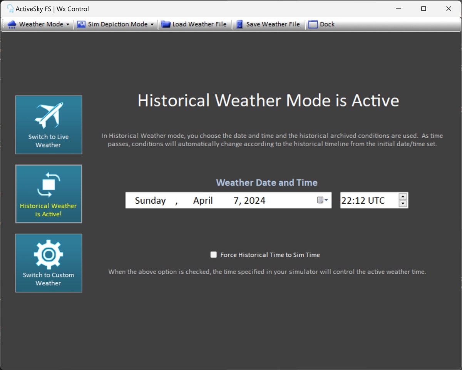Select the month April in the date field

(203, 201)
